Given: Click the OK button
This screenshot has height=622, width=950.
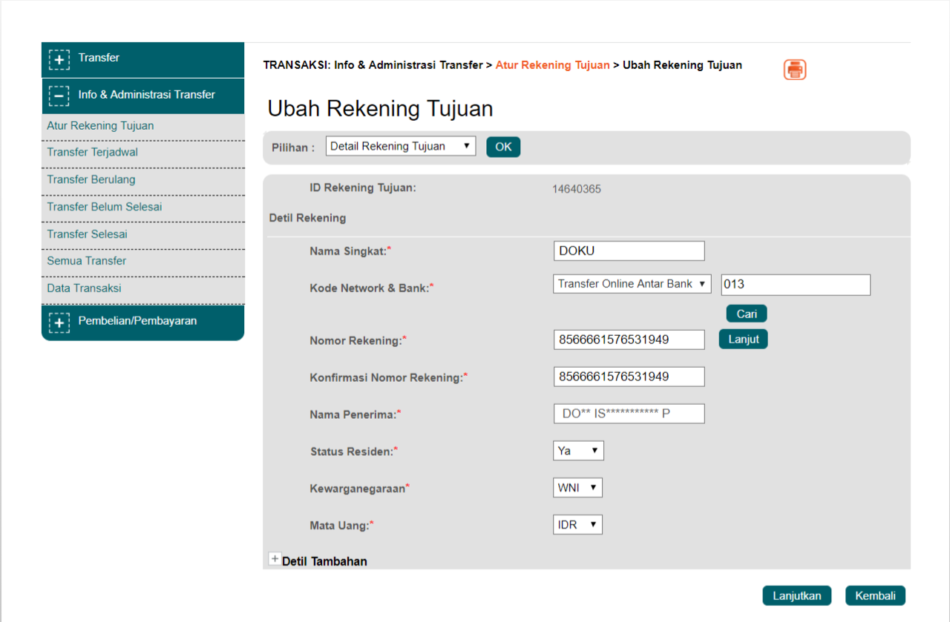Looking at the screenshot, I should 503,147.
